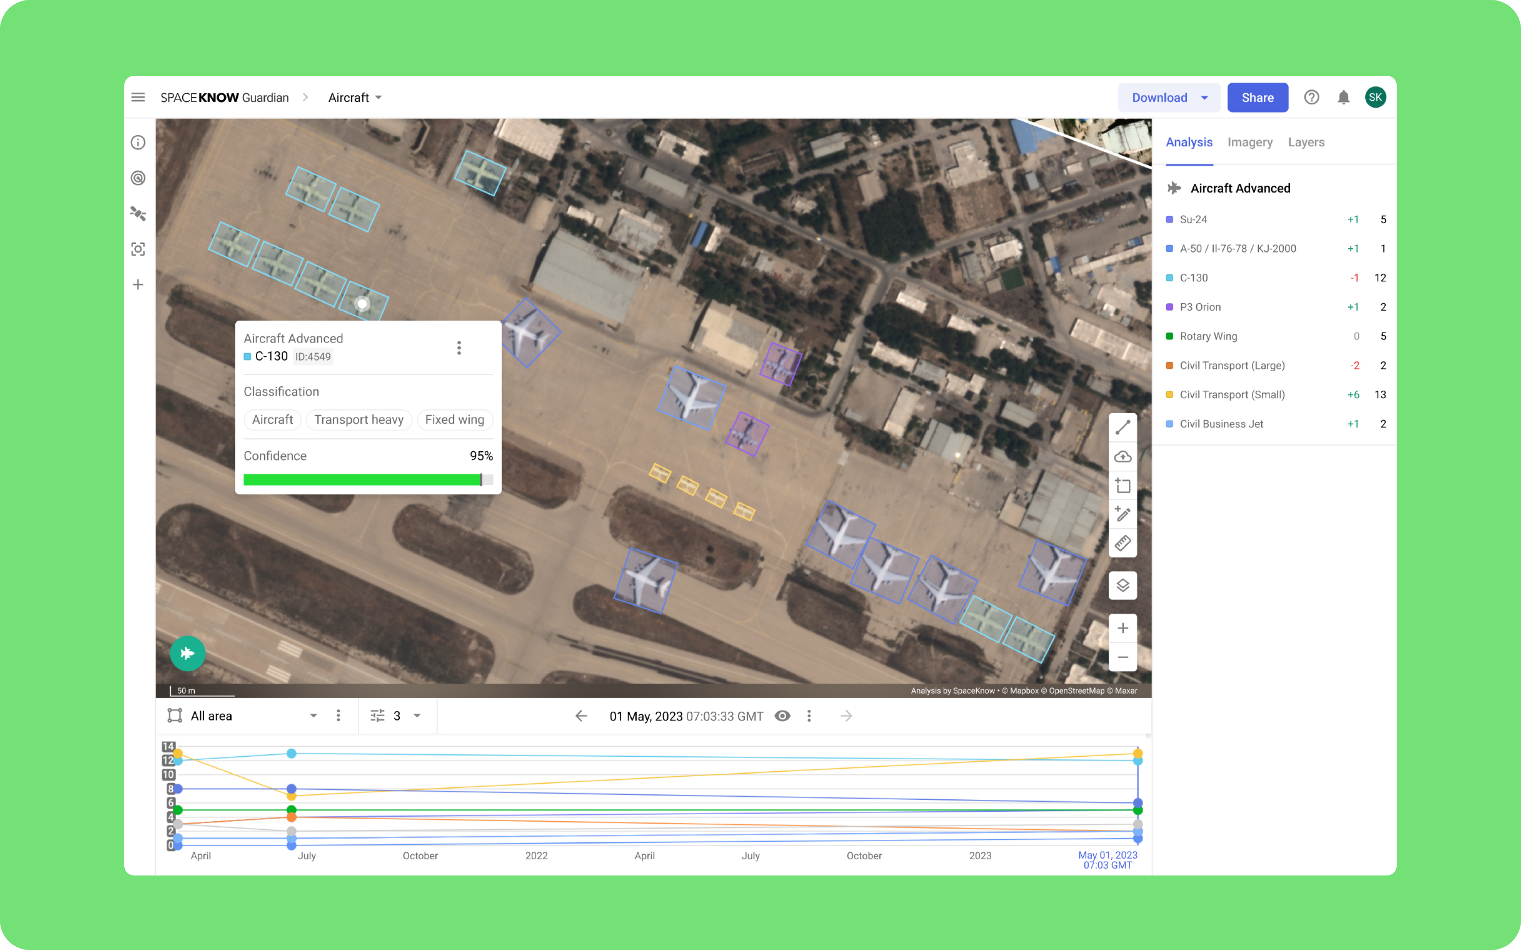This screenshot has height=950, width=1521.
Task: Toggle the C-130 legend color square
Action: (1169, 278)
